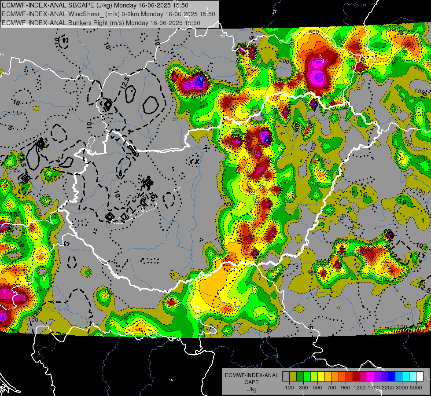Pick the amber-gold swatch in CAPE legend
This screenshot has height=396, width=431.
(328, 377)
